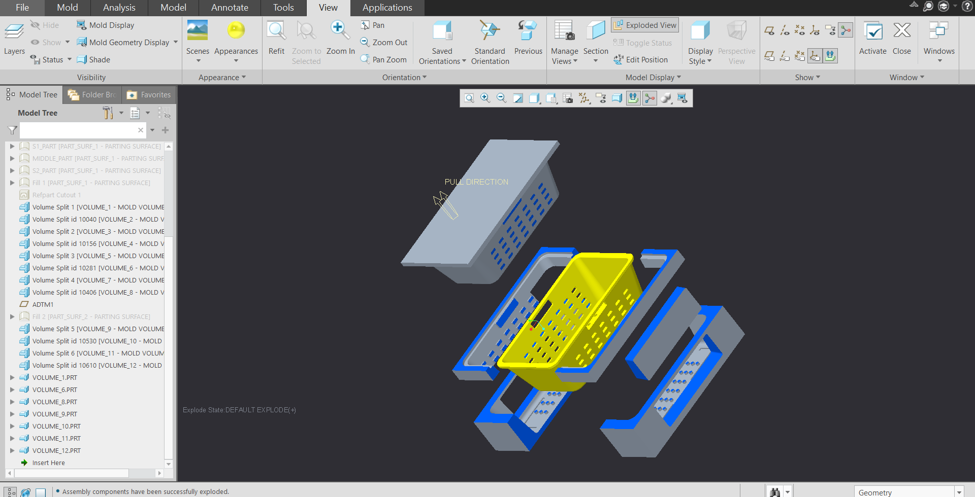Expand the S1_PART tree node
Image resolution: width=975 pixels, height=497 pixels.
coord(12,146)
